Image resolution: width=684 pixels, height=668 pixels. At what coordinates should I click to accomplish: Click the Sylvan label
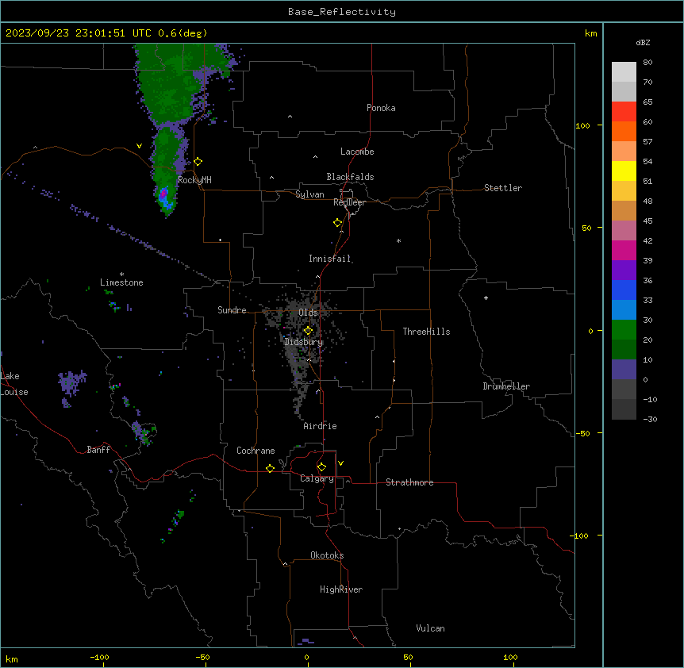click(x=309, y=194)
